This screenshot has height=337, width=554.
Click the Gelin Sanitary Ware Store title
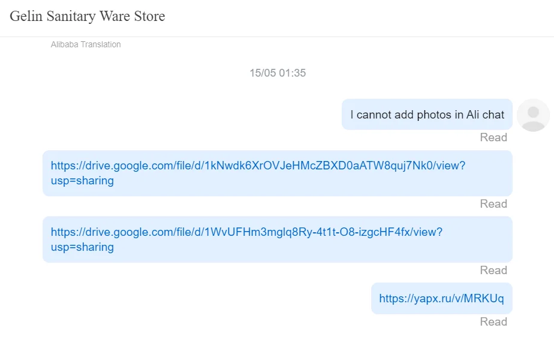pos(88,16)
